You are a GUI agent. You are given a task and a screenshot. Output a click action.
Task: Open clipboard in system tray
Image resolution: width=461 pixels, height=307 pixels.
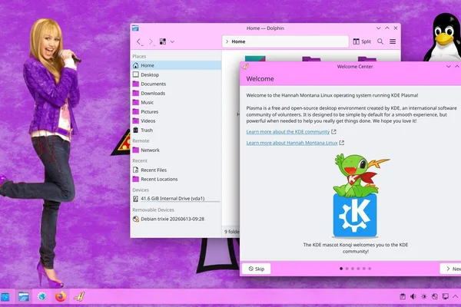pyautogui.click(x=403, y=297)
